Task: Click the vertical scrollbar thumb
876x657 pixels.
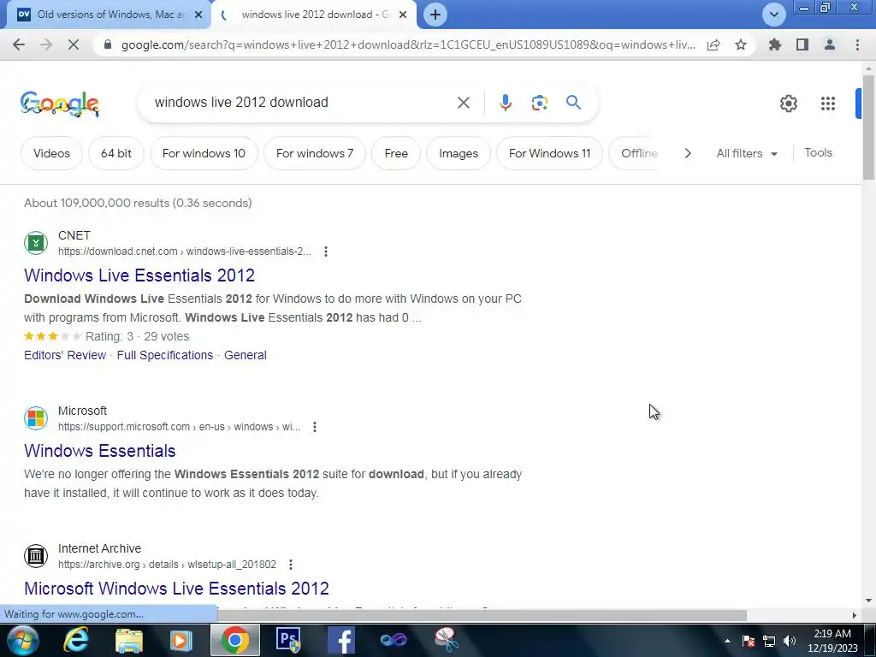Action: pyautogui.click(x=868, y=127)
